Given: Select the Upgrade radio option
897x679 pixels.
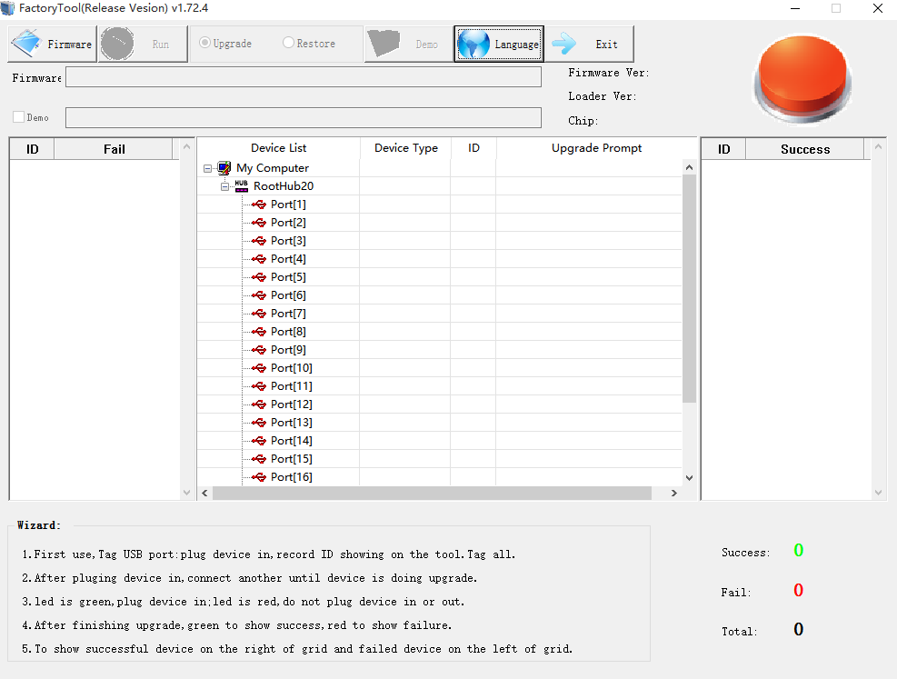Looking at the screenshot, I should (x=225, y=43).
